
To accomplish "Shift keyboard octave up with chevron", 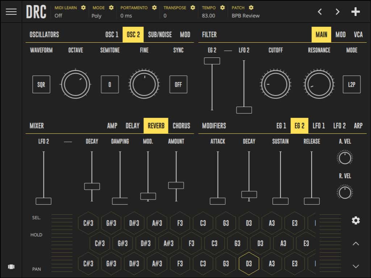I will 356,244.
